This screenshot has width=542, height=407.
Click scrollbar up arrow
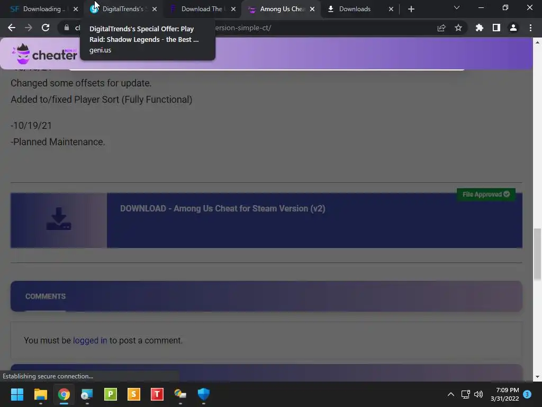[537, 42]
